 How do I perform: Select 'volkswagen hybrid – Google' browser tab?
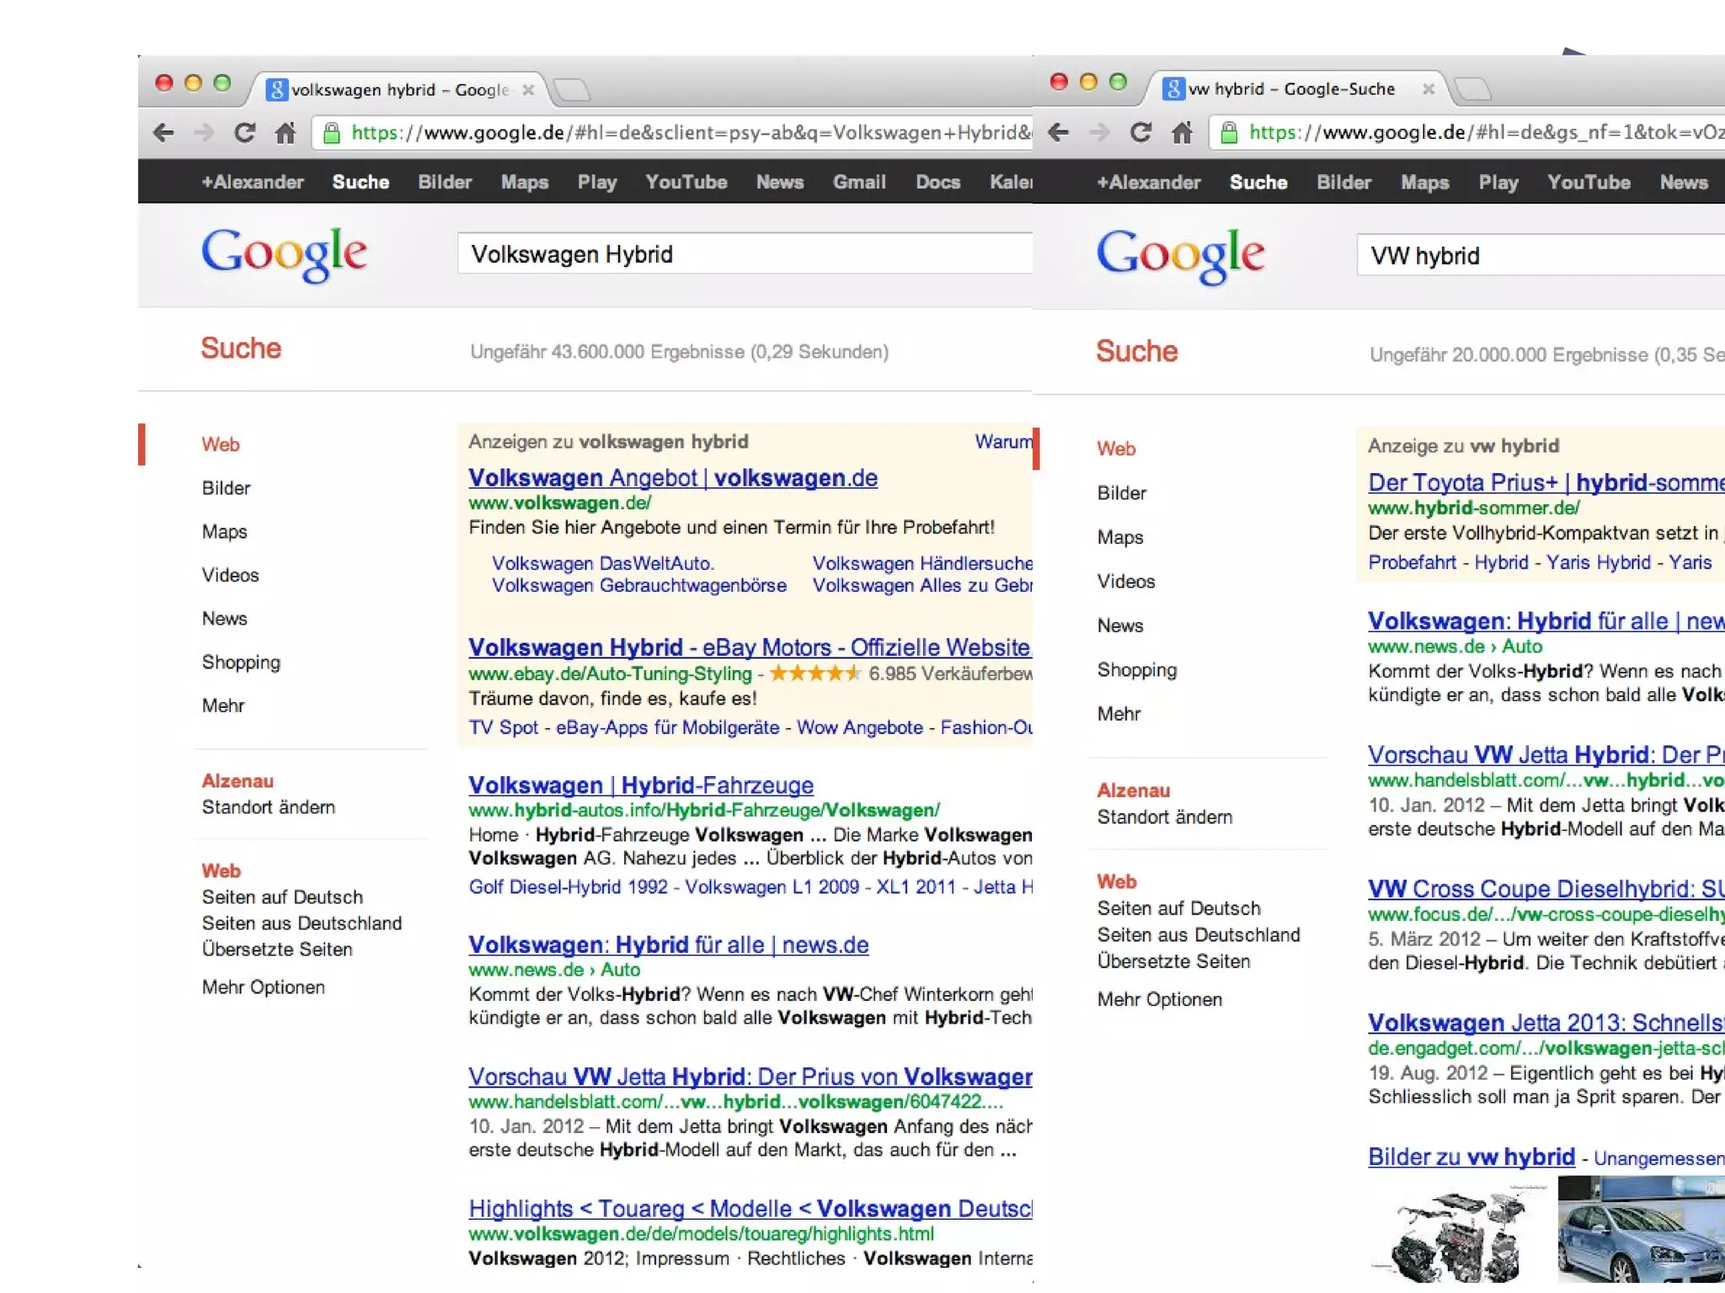coord(398,89)
